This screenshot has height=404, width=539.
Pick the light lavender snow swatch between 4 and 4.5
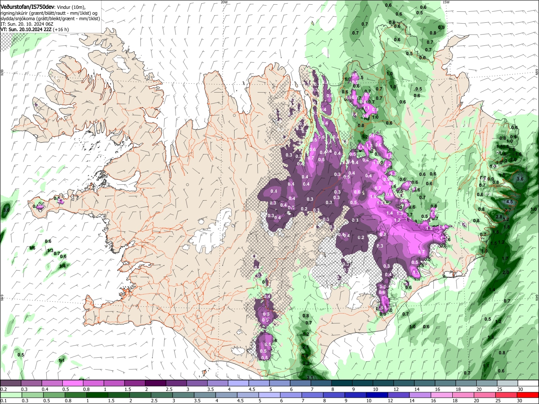(238, 383)
